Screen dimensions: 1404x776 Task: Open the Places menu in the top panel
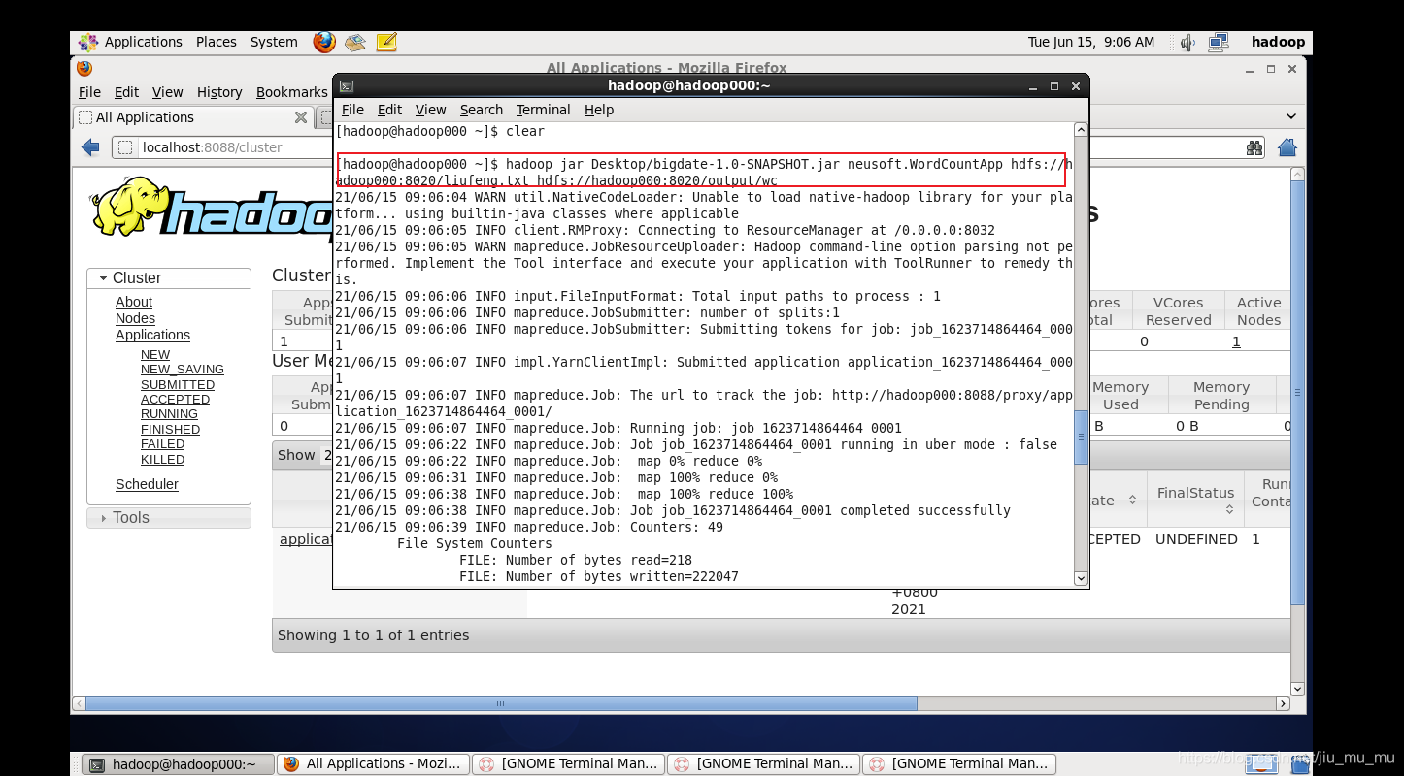(x=217, y=42)
